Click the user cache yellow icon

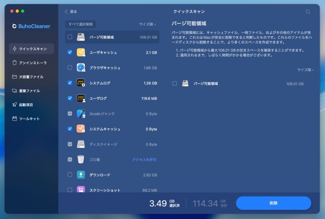[x=81, y=52]
